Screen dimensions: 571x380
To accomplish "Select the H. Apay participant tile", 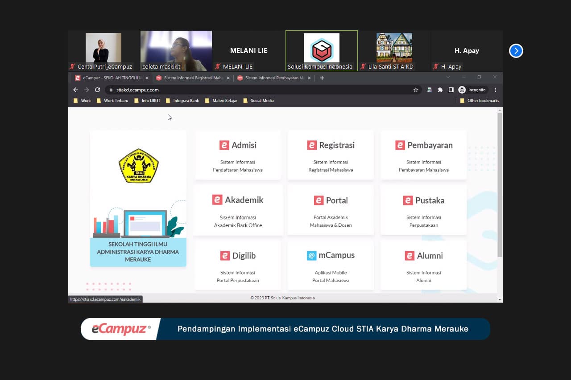I will [467, 51].
